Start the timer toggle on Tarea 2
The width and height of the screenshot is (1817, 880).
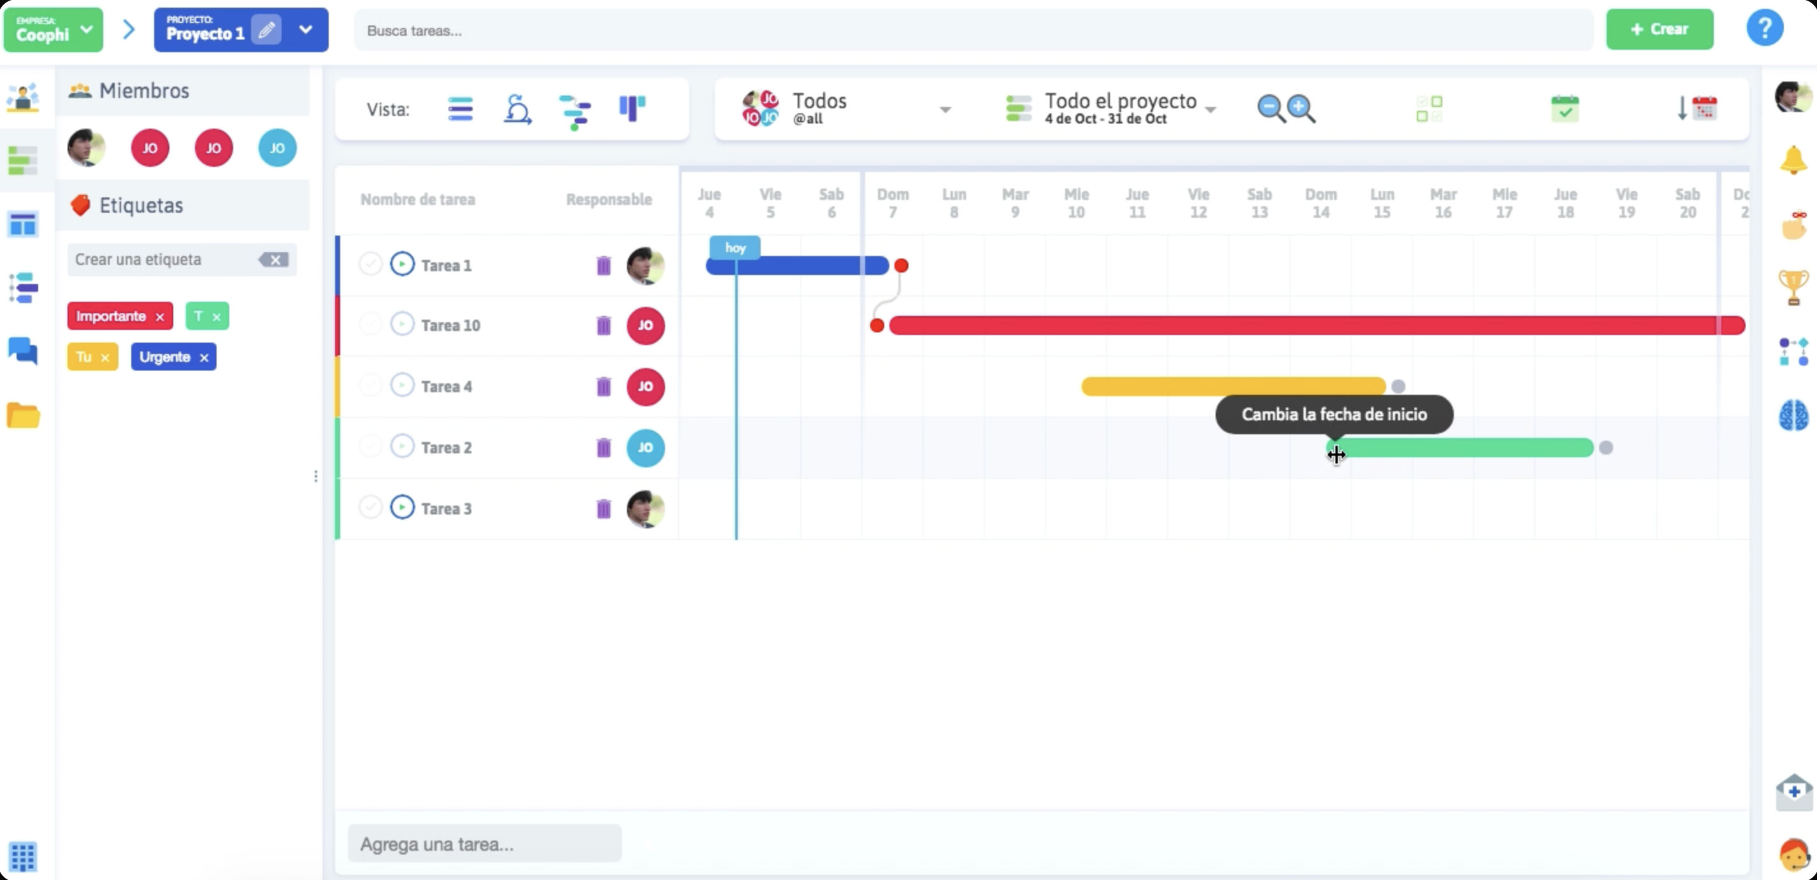click(402, 446)
